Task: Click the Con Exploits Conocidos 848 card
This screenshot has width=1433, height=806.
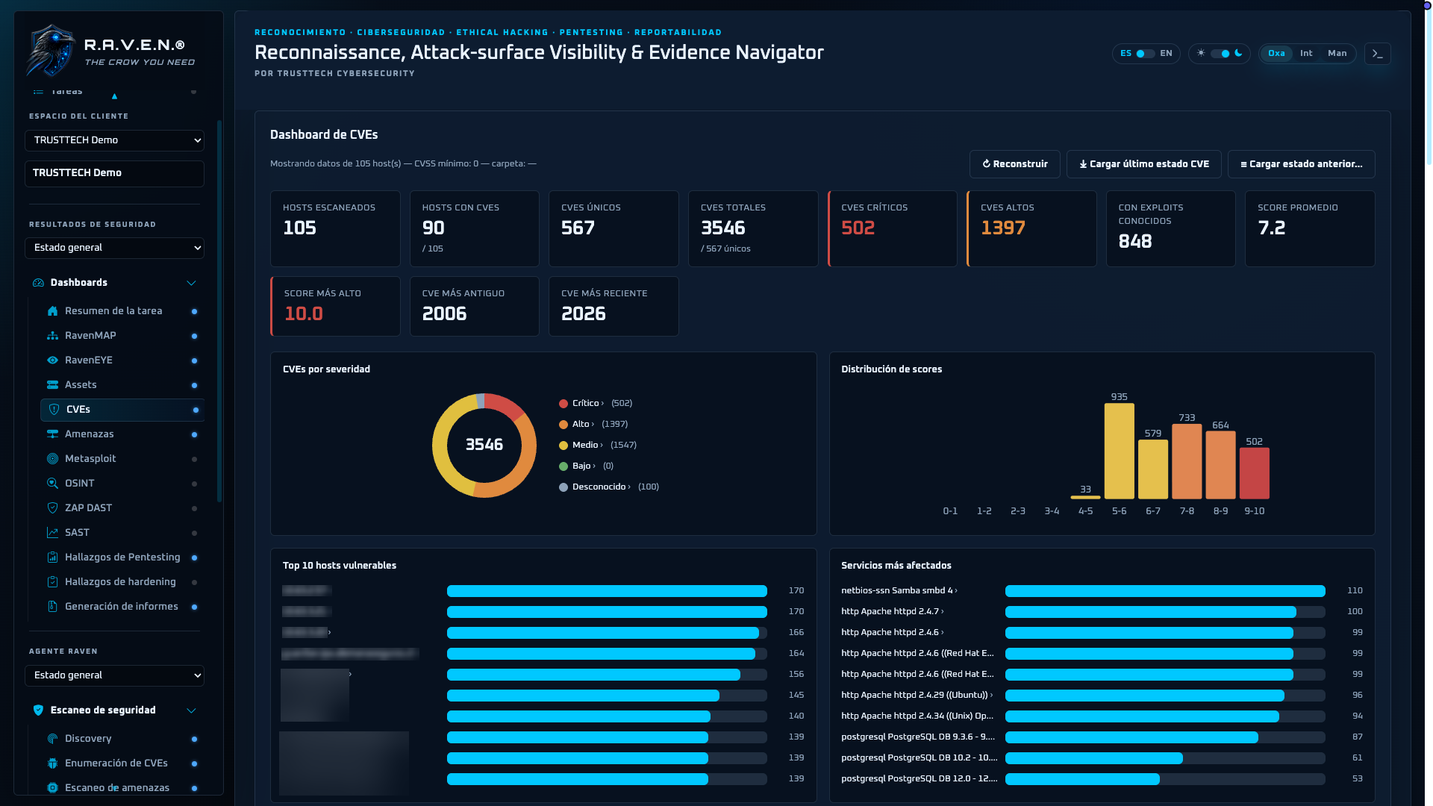Action: pos(1171,229)
